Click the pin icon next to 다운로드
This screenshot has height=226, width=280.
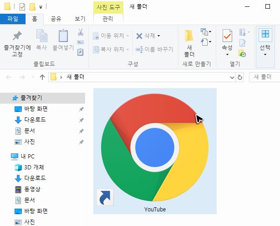[81, 120]
